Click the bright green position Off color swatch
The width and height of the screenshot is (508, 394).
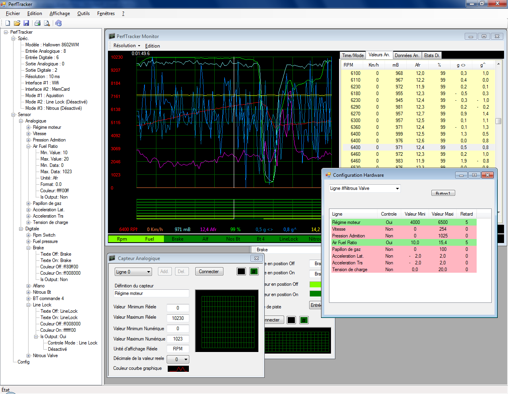pyautogui.click(x=315, y=284)
